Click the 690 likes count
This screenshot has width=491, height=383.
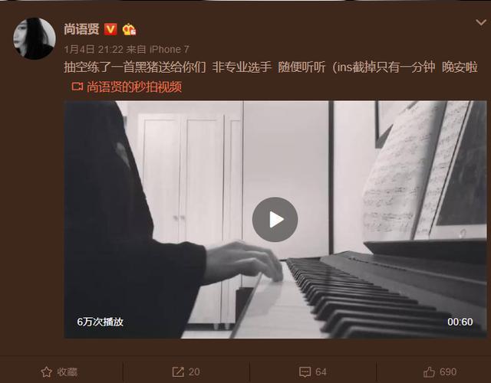pyautogui.click(x=448, y=372)
